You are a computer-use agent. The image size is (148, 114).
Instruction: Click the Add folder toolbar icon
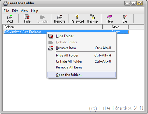pyautogui.click(x=10, y=17)
